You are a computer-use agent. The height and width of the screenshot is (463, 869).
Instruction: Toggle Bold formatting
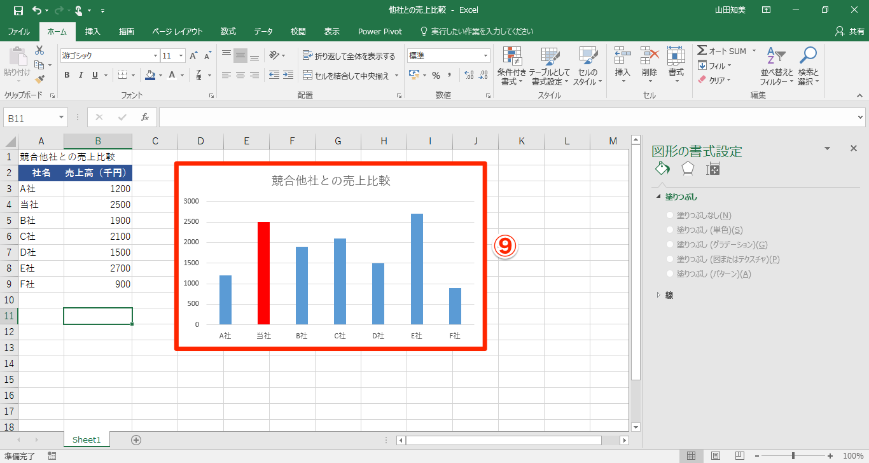[x=67, y=75]
